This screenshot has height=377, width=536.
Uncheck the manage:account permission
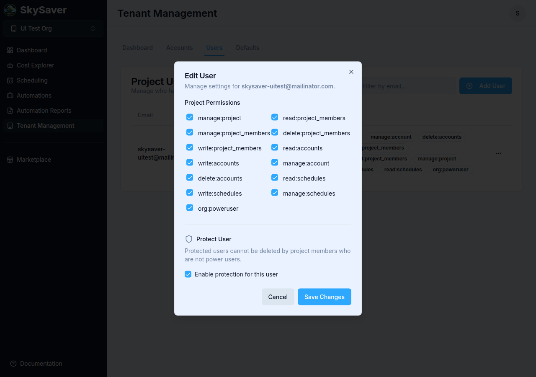point(275,163)
